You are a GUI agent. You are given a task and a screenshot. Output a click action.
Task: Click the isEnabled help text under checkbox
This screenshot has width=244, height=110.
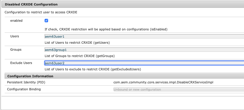click(106, 29)
